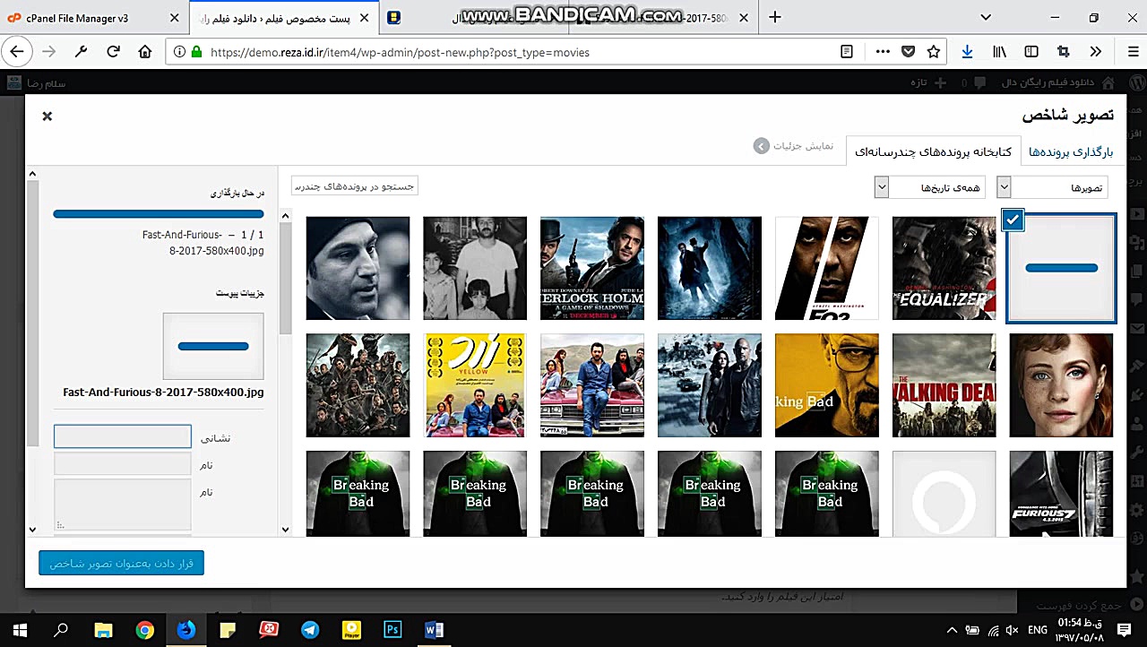Open File Explorer from the taskbar
Screen dimensions: 1147x647
coord(103,630)
